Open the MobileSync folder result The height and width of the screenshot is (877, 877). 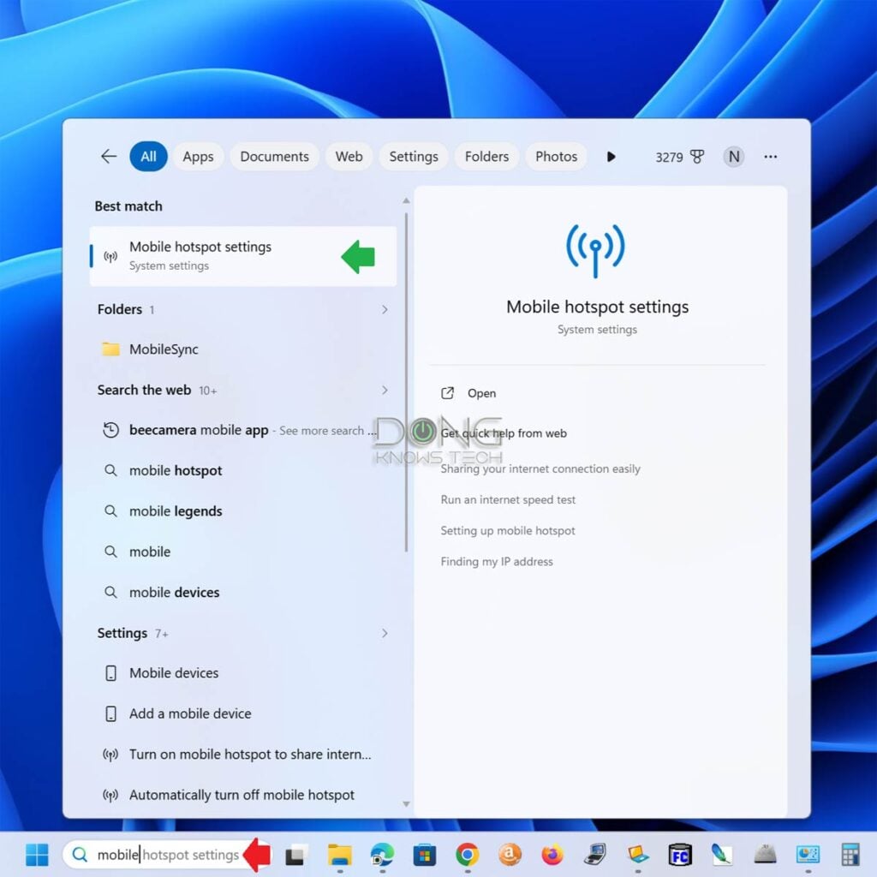click(x=242, y=349)
